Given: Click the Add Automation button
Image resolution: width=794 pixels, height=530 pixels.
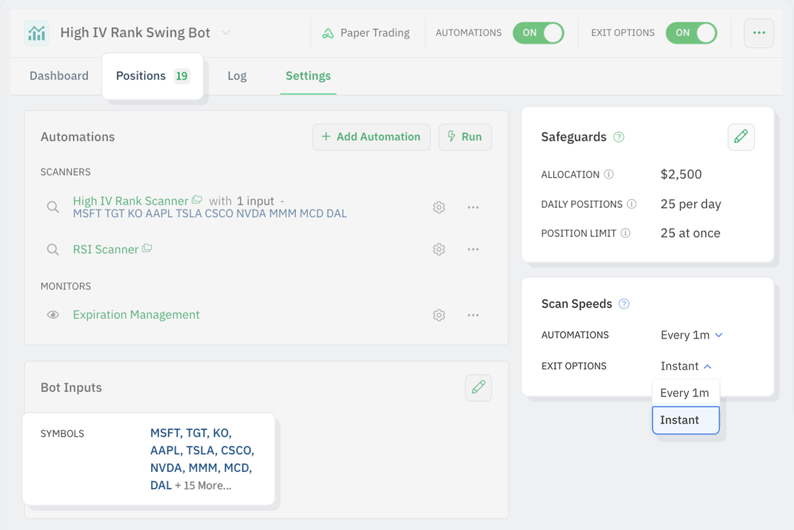Looking at the screenshot, I should (371, 137).
